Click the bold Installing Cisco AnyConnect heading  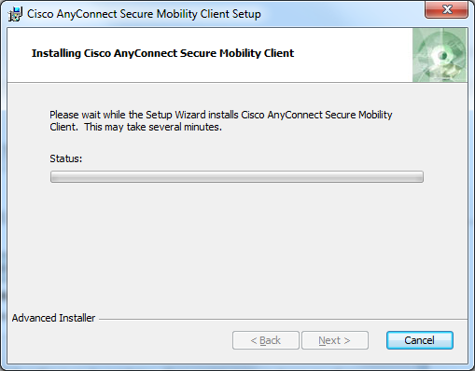pos(162,53)
